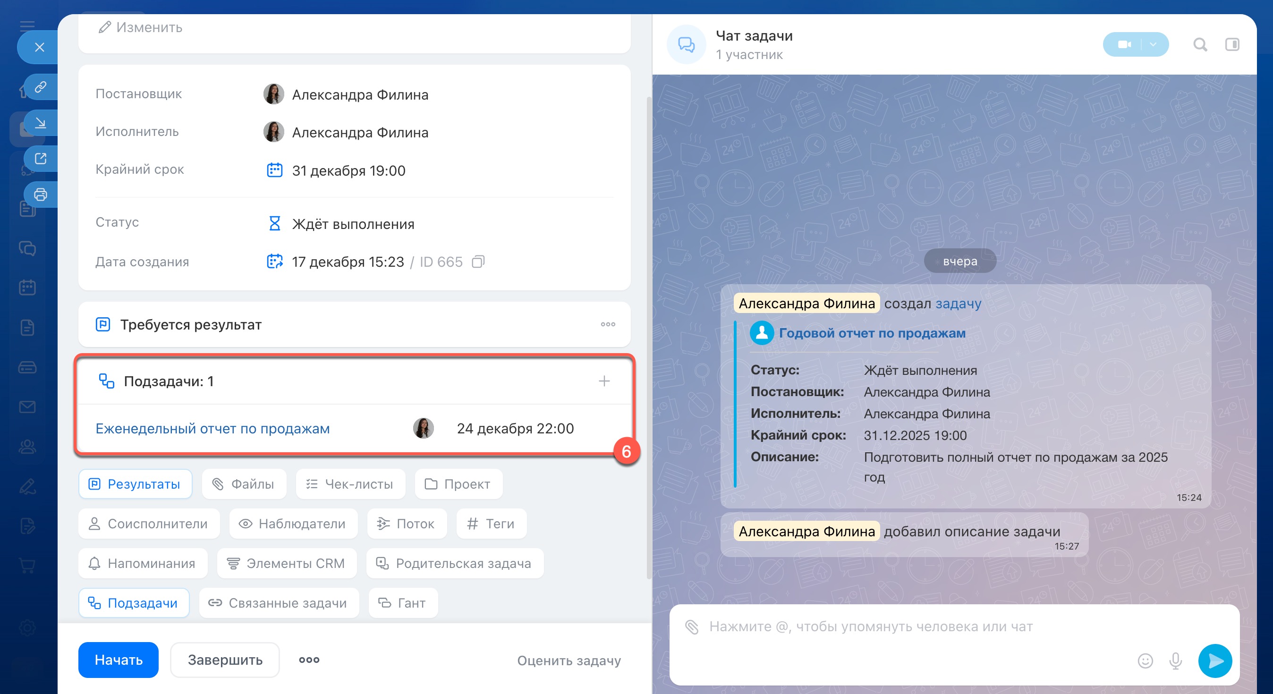Open Еженедельный отчет по продажам subtask
This screenshot has height=694, width=1273.
pyautogui.click(x=212, y=429)
